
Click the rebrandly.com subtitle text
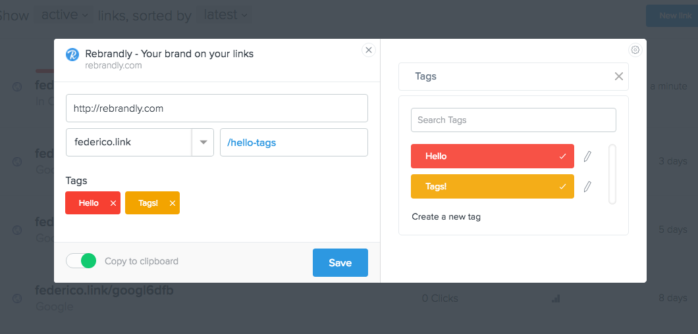(113, 66)
